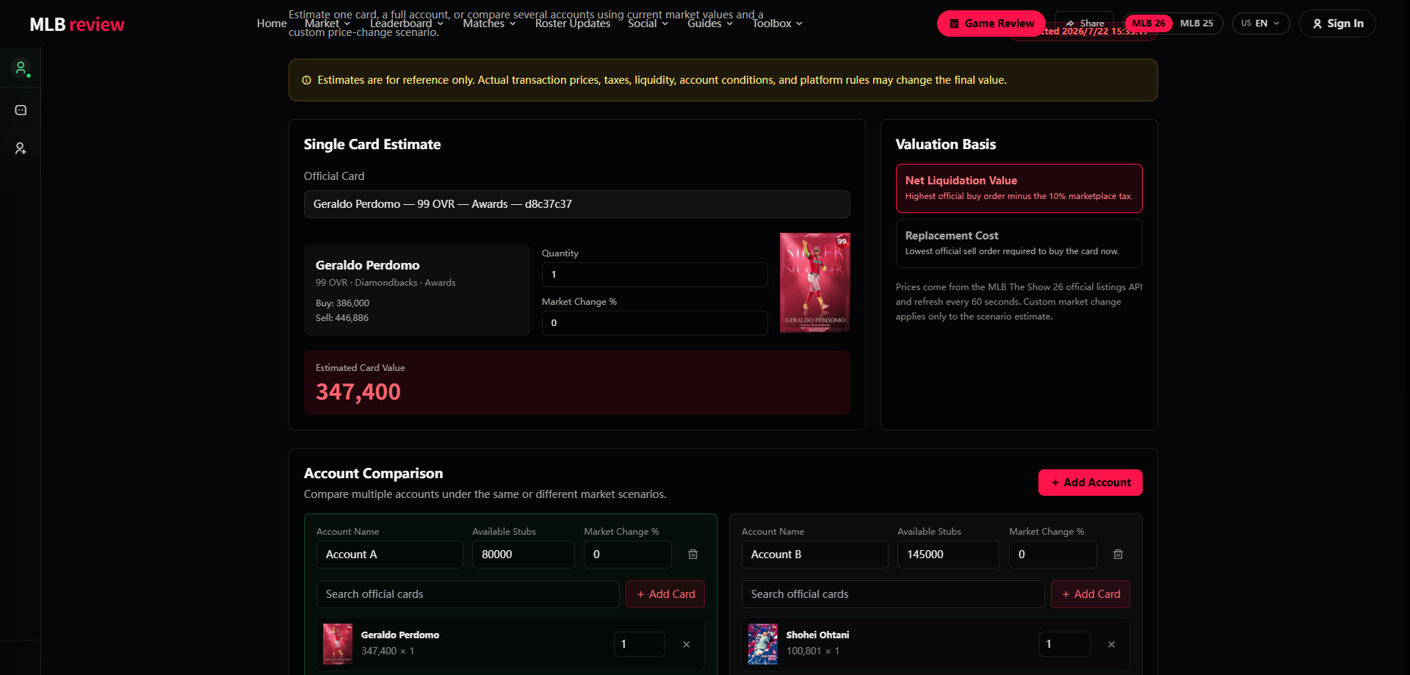Delete Account A with trash icon
Viewport: 1410px width, 675px height.
pyautogui.click(x=693, y=555)
